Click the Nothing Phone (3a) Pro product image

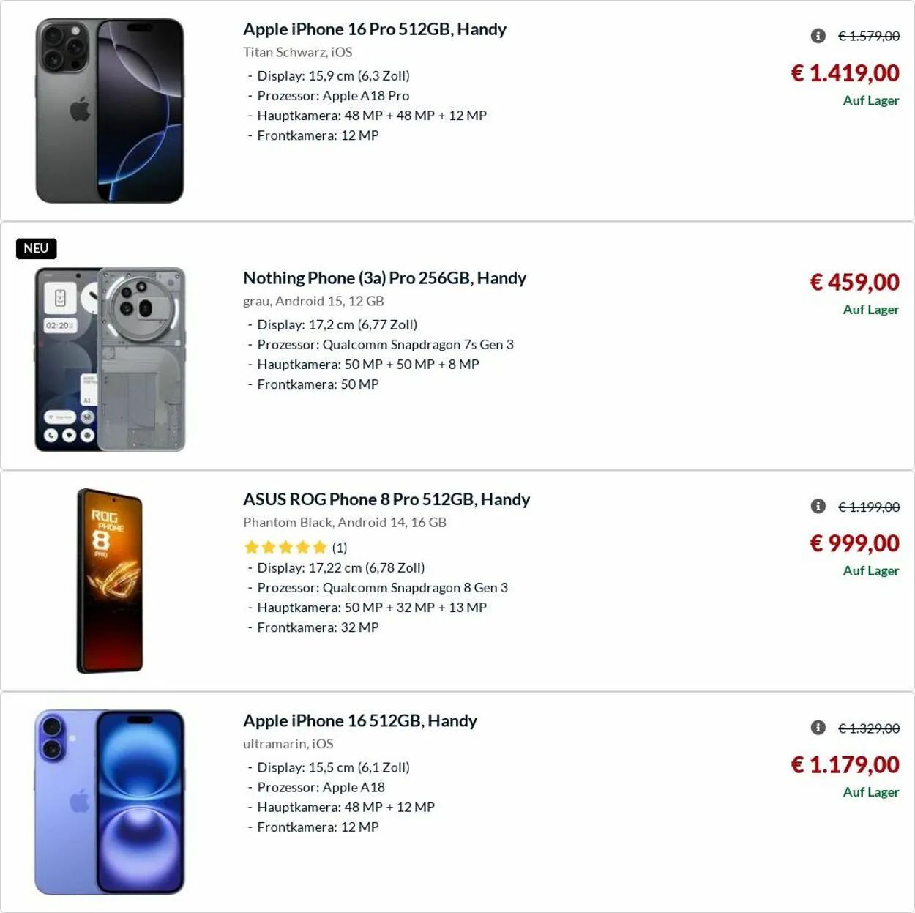click(110, 359)
